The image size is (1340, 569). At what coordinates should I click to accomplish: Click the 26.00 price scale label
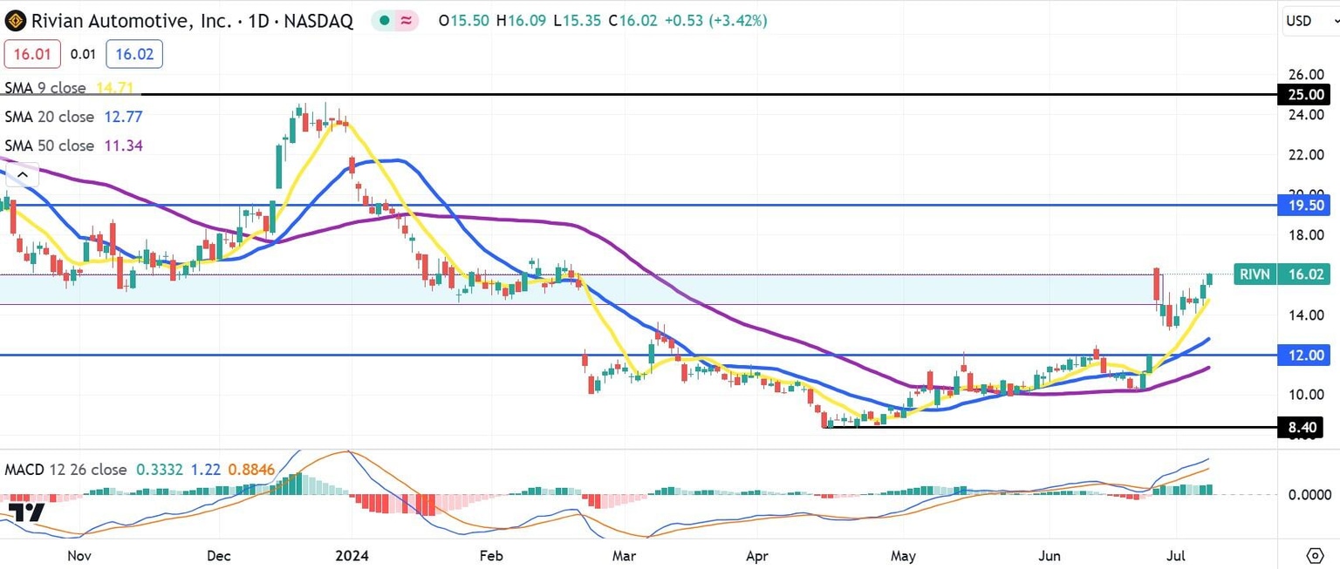click(1306, 76)
